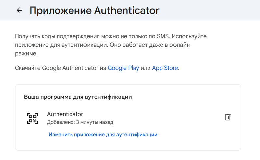The width and height of the screenshot is (260, 160).
Task: Click Изменить приложение для аутентификации
Action: [x=103, y=134]
